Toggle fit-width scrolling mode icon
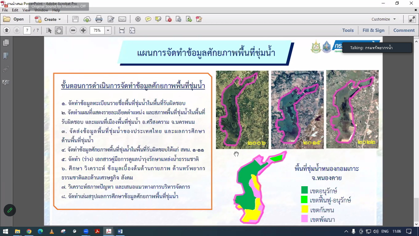The height and width of the screenshot is (236, 419). pos(122,30)
